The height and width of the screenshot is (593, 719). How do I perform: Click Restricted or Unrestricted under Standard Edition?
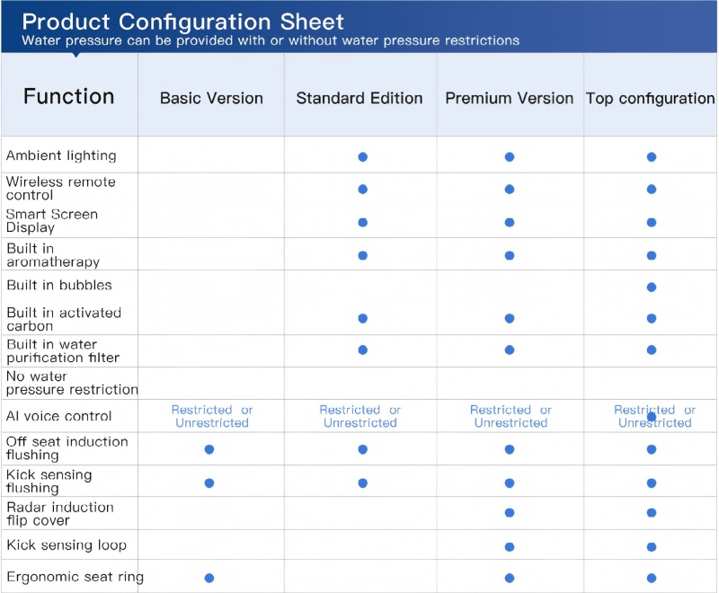click(x=360, y=416)
